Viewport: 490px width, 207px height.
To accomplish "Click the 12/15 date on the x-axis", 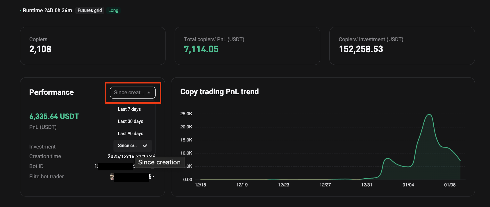I will (200, 185).
